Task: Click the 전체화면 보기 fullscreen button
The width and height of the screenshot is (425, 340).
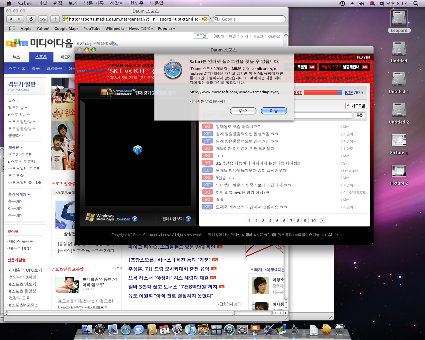Action: point(176,219)
